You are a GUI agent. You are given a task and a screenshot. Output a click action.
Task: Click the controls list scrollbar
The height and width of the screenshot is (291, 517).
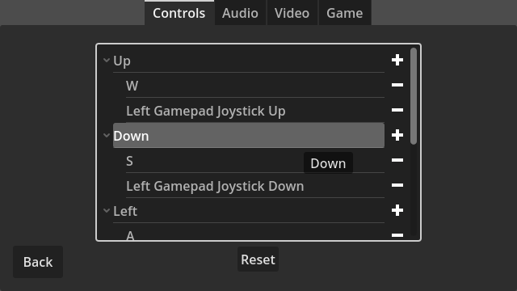tap(414, 96)
